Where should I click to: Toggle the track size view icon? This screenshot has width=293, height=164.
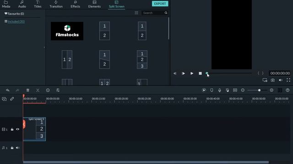[x=280, y=90]
